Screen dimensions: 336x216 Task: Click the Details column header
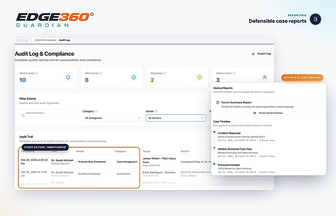click(x=185, y=151)
